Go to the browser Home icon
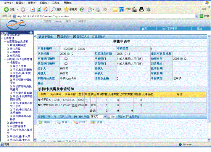The height and width of the screenshot is (152, 211). click(x=46, y=10)
